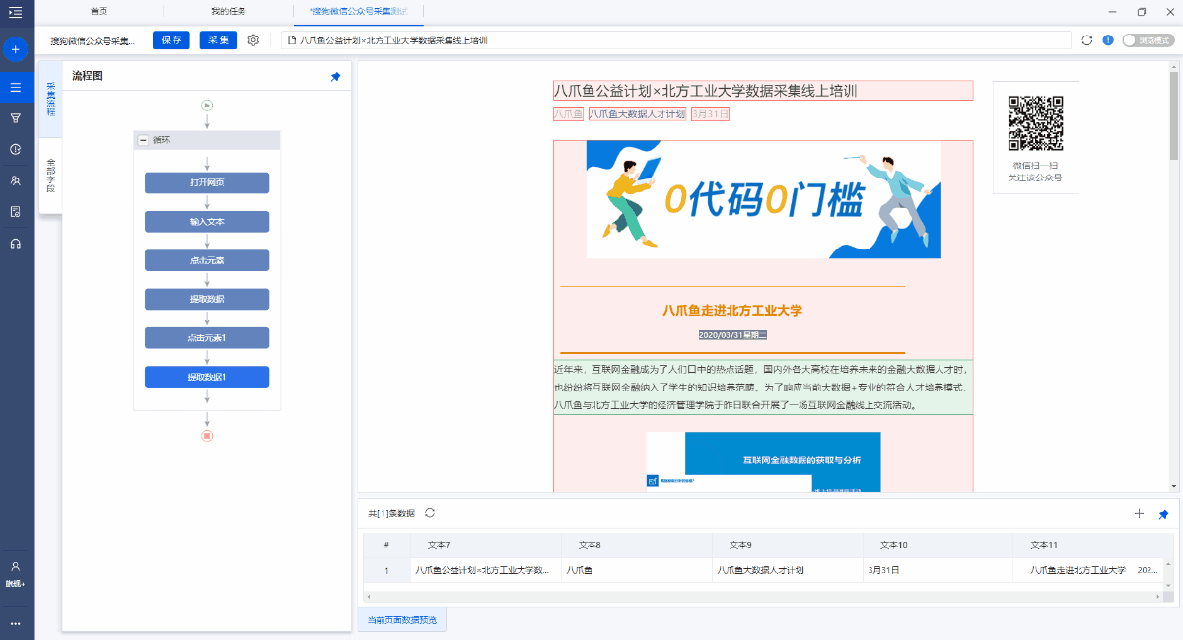Viewport: 1183px width, 640px height.
Task: Select row number 1 in data table
Action: (x=386, y=570)
